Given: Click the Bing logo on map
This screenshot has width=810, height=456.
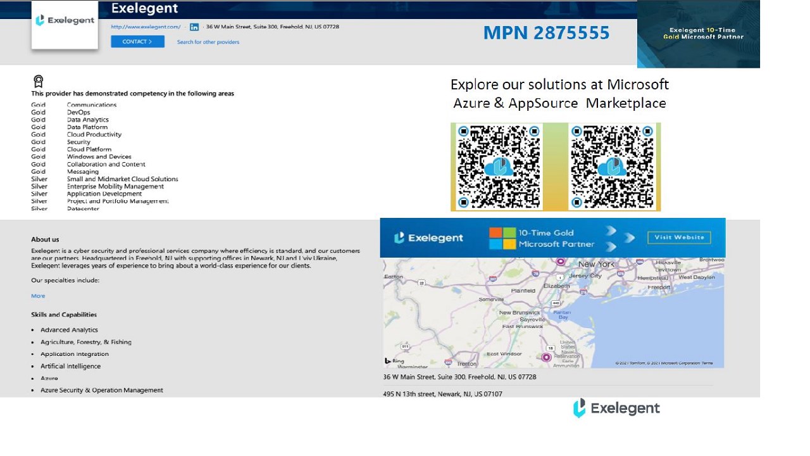Looking at the screenshot, I should point(394,361).
